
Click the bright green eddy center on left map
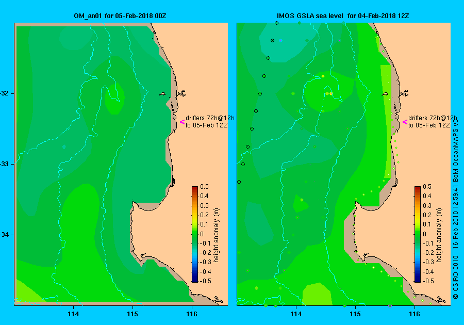coord(115,99)
